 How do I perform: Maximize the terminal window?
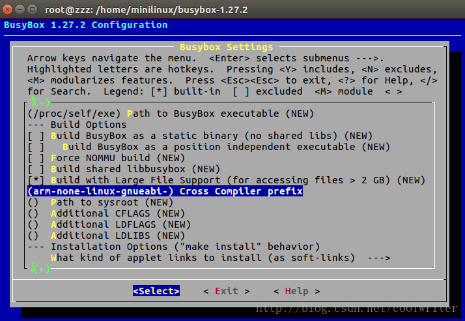(32, 10)
